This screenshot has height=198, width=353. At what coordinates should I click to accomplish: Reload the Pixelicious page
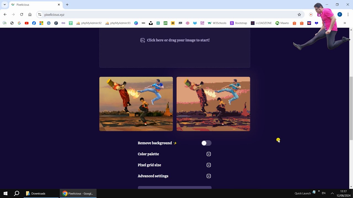click(22, 15)
